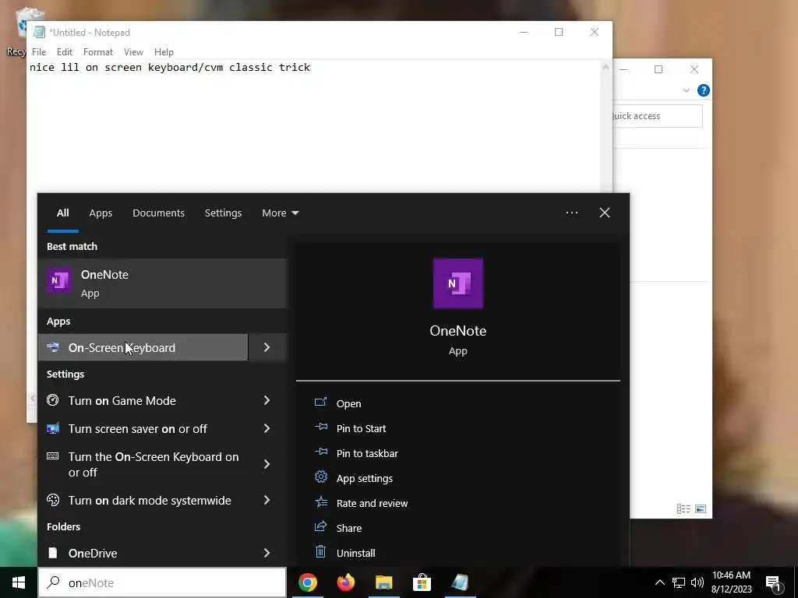The image size is (798, 598).
Task: Click the large OneNote preview icon
Action: [x=458, y=283]
